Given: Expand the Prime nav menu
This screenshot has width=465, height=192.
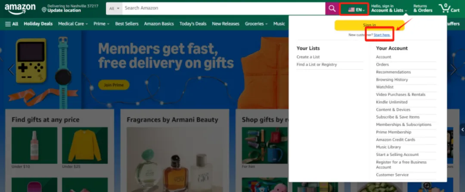Looking at the screenshot, I should click(102, 24).
